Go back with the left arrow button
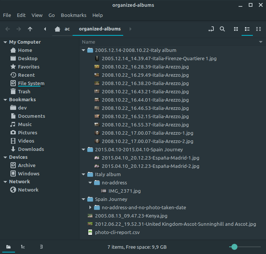The width and height of the screenshot is (266, 254). 8,29
